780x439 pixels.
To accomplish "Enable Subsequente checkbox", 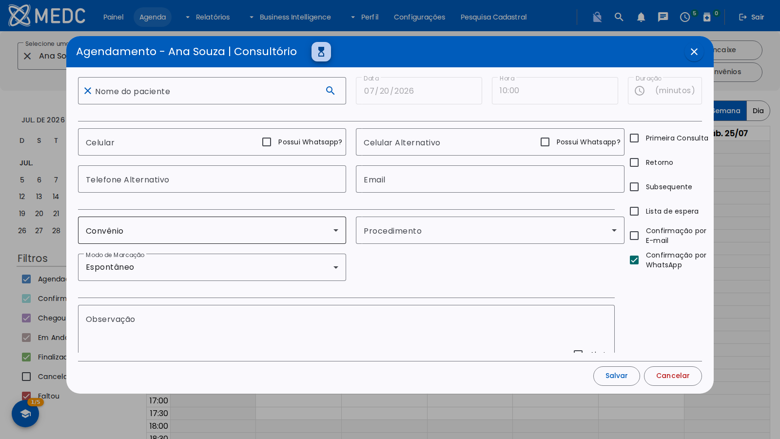I will pyautogui.click(x=634, y=187).
